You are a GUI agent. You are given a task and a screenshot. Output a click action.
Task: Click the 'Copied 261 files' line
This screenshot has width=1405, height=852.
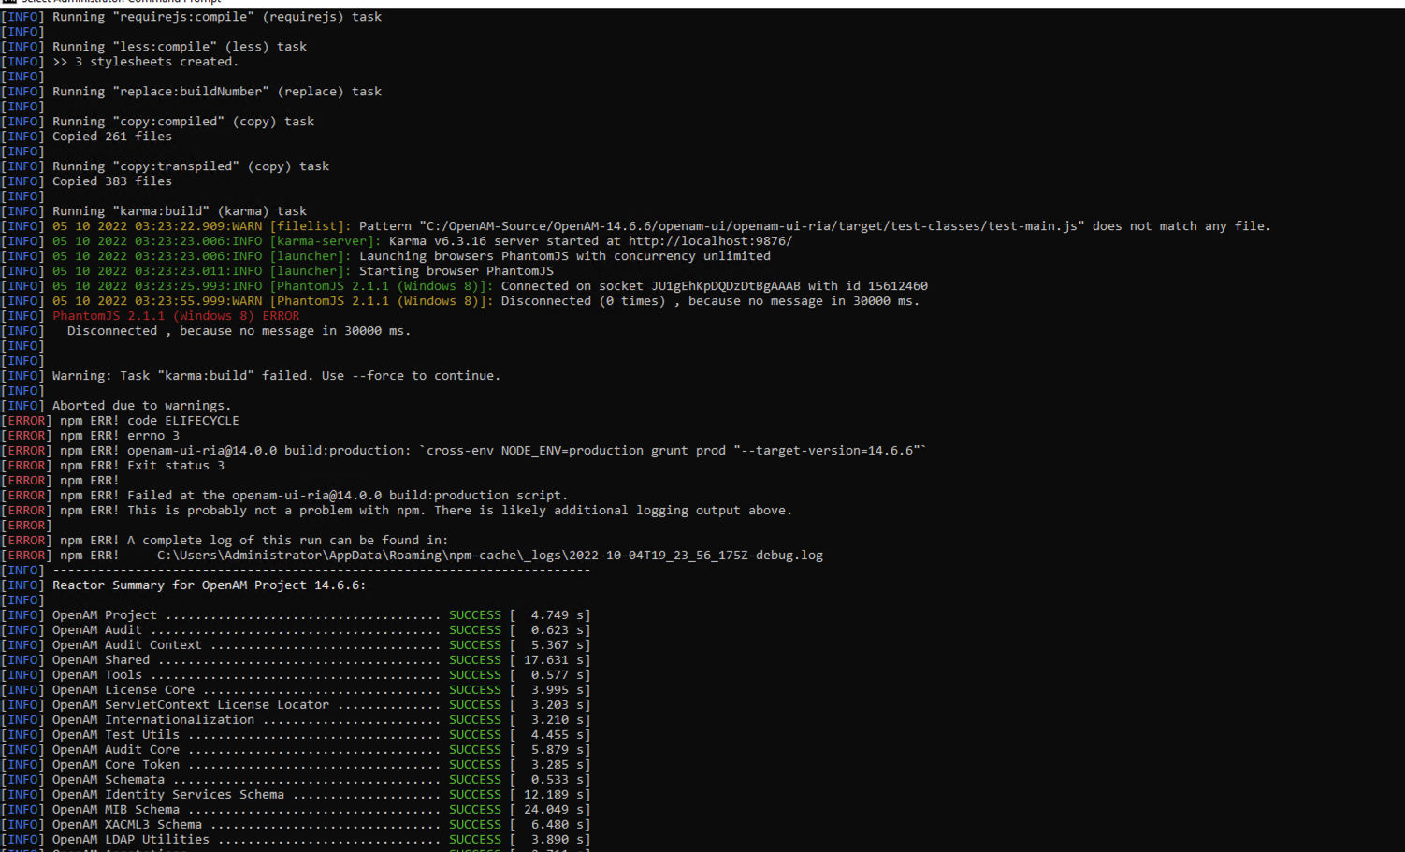pyautogui.click(x=86, y=137)
